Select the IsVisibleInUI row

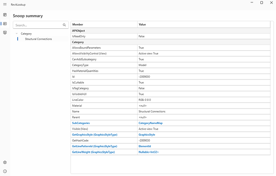(170, 94)
